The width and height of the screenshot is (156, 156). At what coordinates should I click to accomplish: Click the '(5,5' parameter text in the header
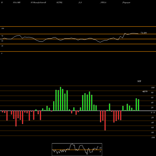80,2
